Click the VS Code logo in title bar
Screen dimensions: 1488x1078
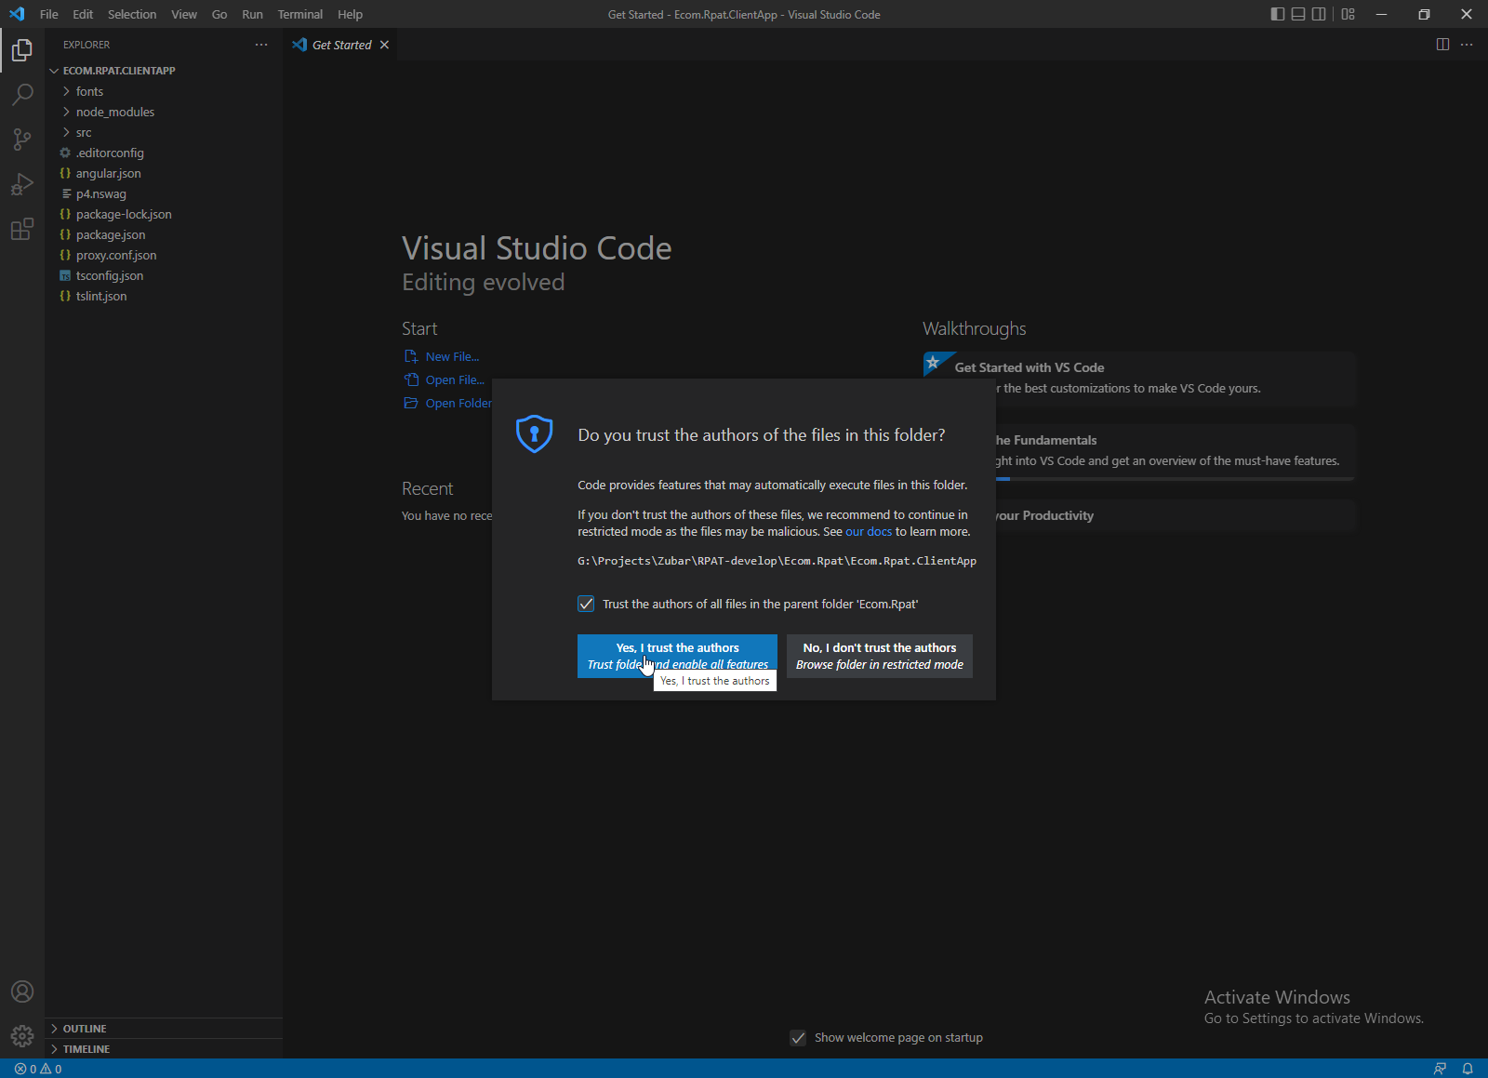coord(17,14)
